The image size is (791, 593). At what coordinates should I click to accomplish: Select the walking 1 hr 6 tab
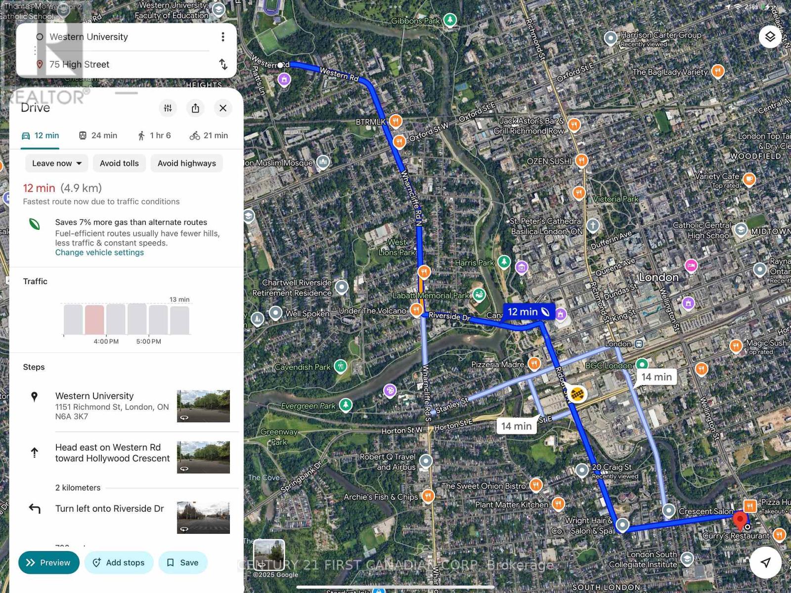(154, 135)
